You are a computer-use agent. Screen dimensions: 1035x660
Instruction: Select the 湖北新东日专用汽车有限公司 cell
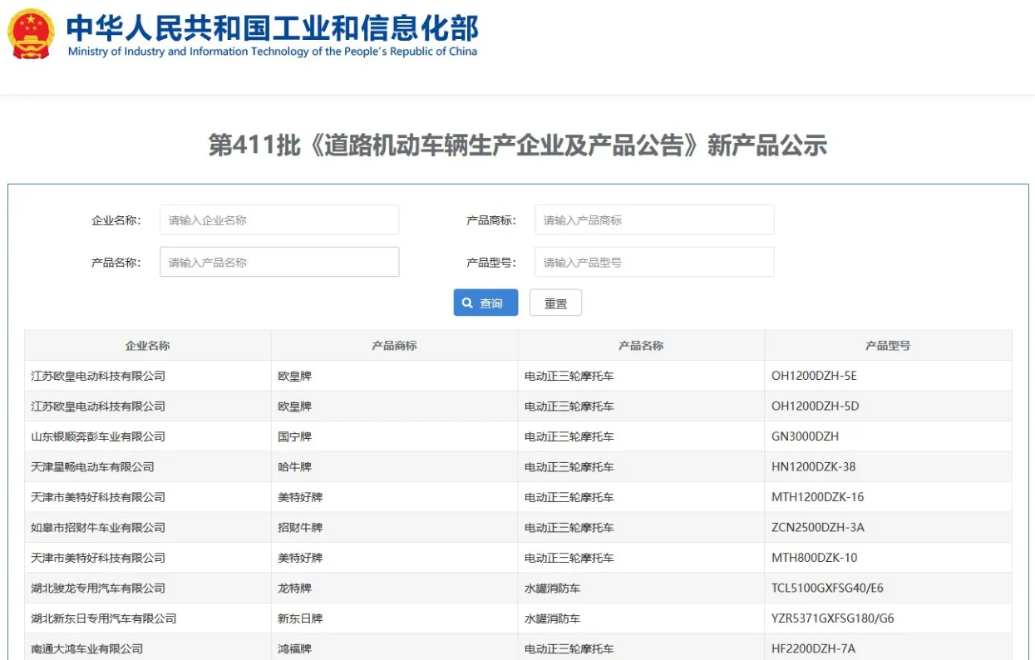[x=148, y=618]
